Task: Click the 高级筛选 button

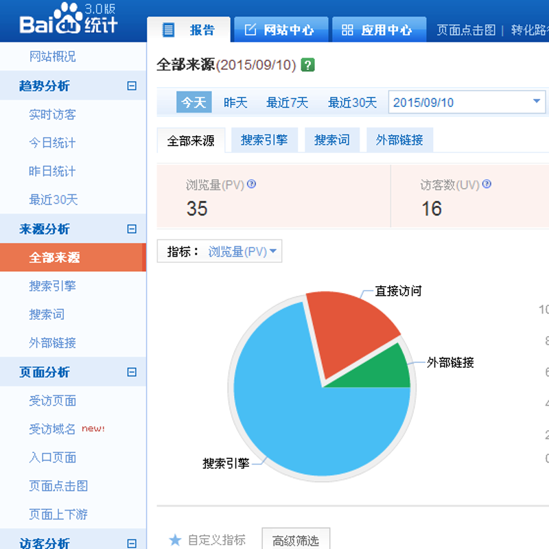Action: [296, 540]
